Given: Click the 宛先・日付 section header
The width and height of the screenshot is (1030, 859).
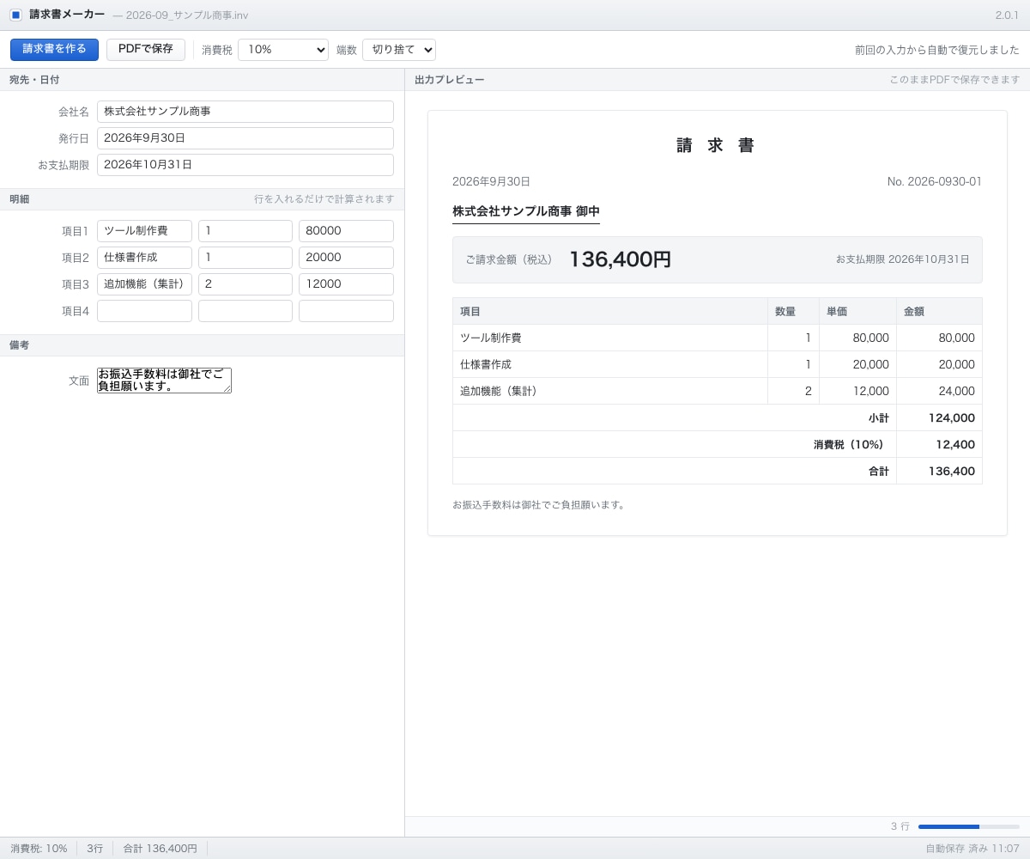Looking at the screenshot, I should [x=202, y=80].
